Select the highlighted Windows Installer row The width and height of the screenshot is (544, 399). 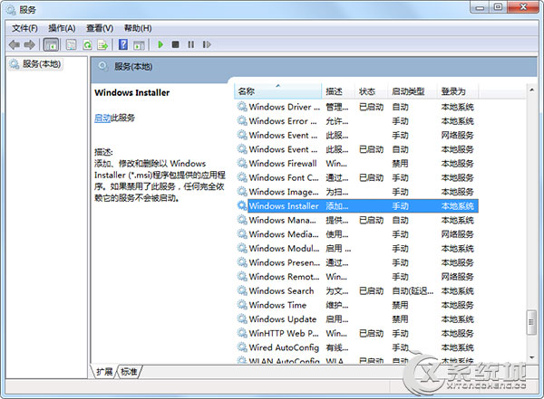(356, 205)
